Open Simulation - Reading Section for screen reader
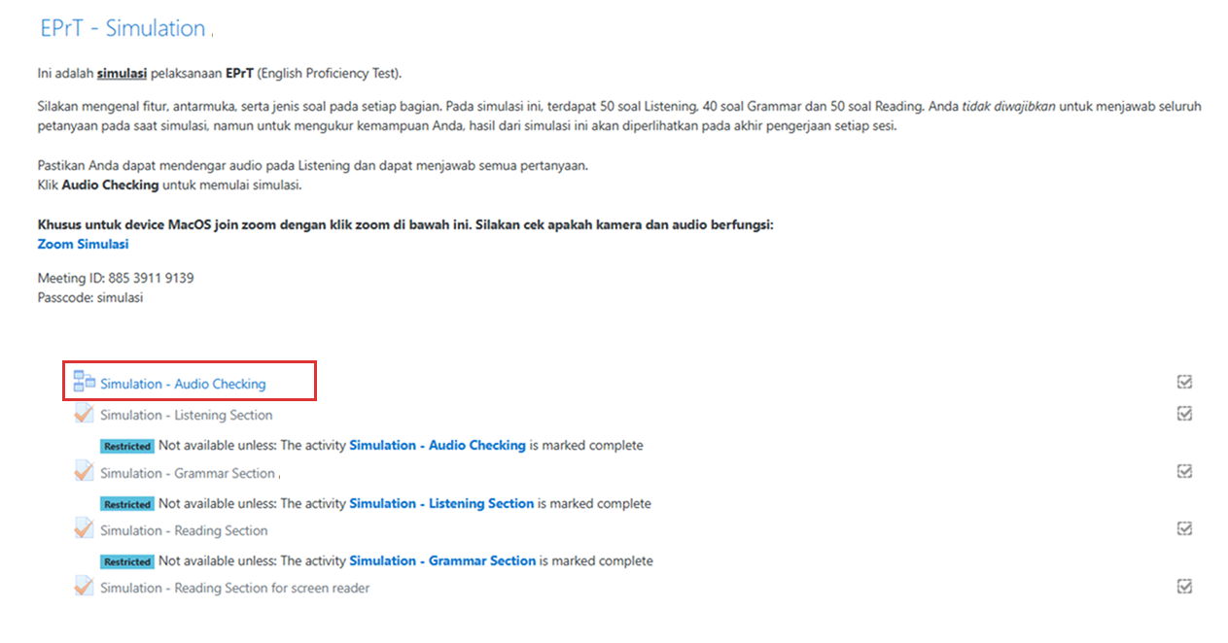This screenshot has height=643, width=1228. pos(234,588)
